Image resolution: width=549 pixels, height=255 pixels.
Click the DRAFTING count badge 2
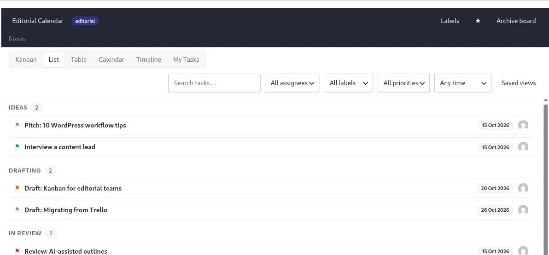(x=50, y=171)
